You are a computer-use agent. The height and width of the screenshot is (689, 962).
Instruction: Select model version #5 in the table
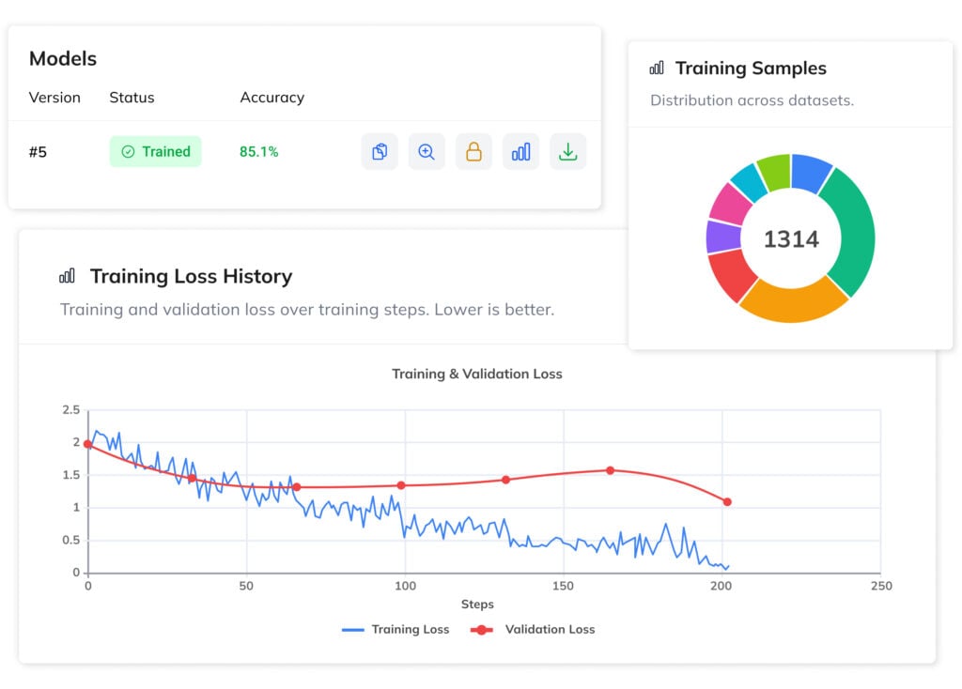click(39, 151)
